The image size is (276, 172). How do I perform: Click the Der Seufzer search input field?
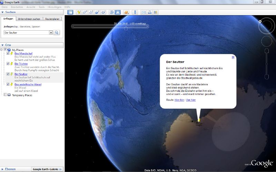27,33
